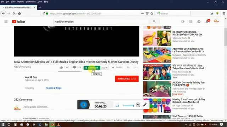Open the View menu
This screenshot has height=127, width=227.
click(x=13, y=2)
